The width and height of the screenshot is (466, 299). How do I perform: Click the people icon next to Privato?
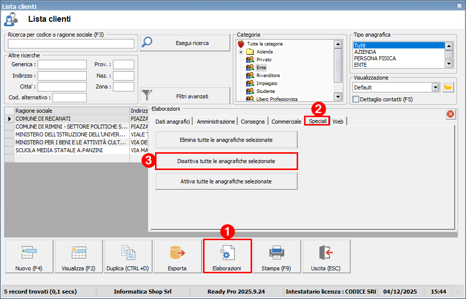pos(250,60)
